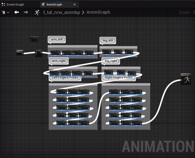The width and height of the screenshot is (195, 158).
Task: Select the arm_left comment bubble
Action: (57, 40)
